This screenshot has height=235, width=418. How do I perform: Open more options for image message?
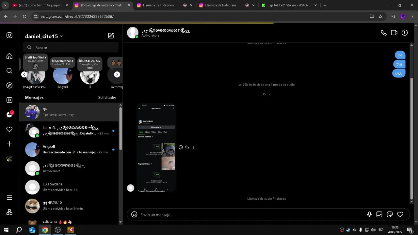193,147
